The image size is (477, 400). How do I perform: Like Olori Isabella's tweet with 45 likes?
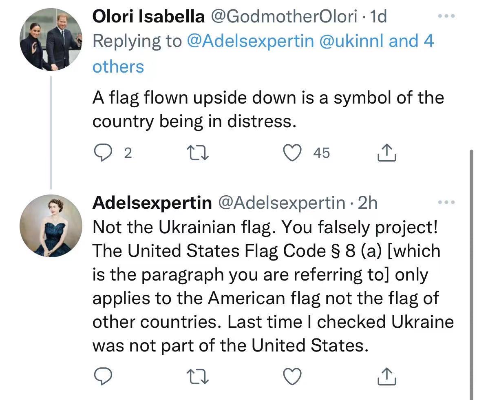click(292, 153)
